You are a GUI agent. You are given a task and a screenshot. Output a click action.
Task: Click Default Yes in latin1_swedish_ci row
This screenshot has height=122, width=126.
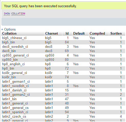point(76,86)
